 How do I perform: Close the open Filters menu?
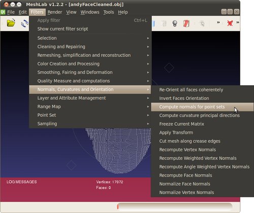click(37, 12)
